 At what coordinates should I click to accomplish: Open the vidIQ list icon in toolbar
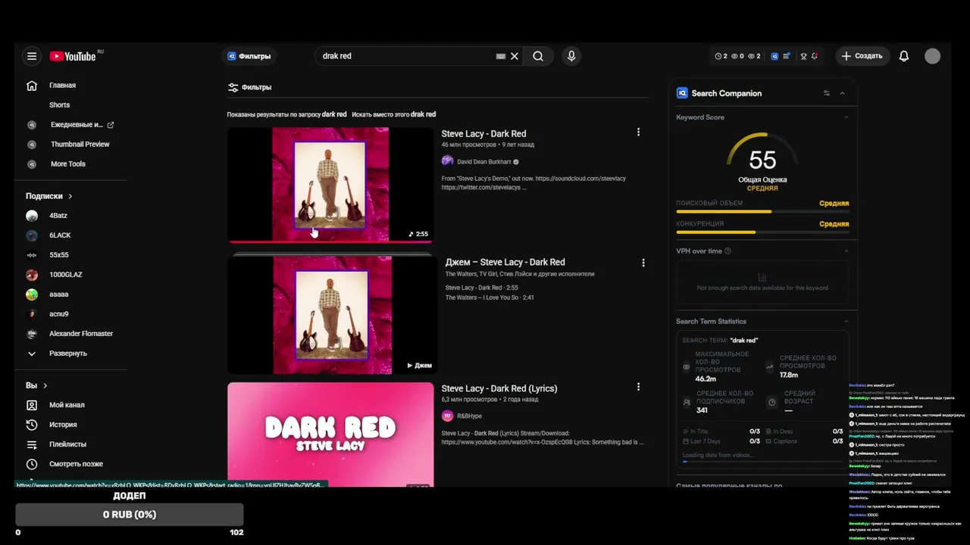pyautogui.click(x=787, y=56)
